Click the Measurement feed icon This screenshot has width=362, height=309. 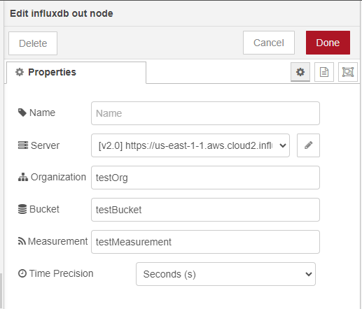click(x=22, y=241)
